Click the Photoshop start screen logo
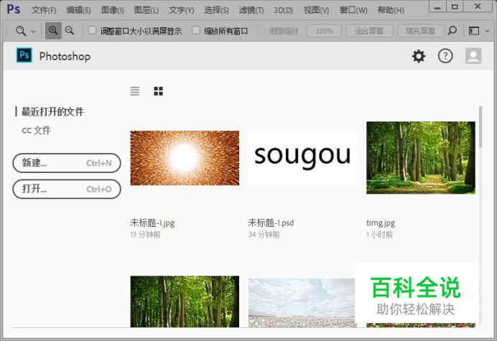The height and width of the screenshot is (341, 497). pyautogui.click(x=24, y=55)
